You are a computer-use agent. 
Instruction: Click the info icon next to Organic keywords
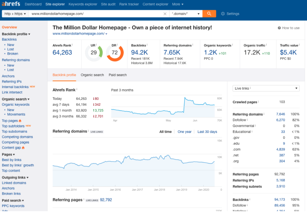tap(232, 45)
